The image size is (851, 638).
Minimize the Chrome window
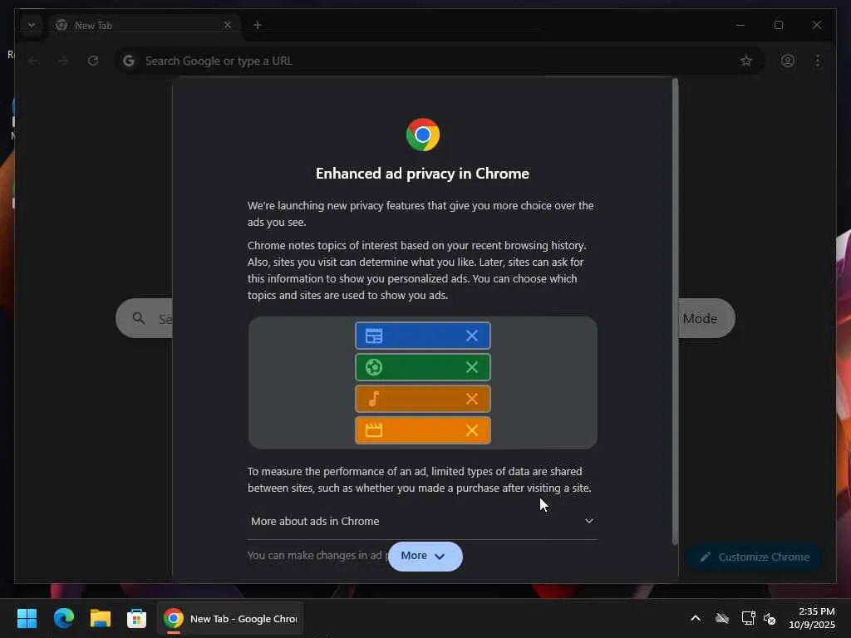(x=740, y=25)
